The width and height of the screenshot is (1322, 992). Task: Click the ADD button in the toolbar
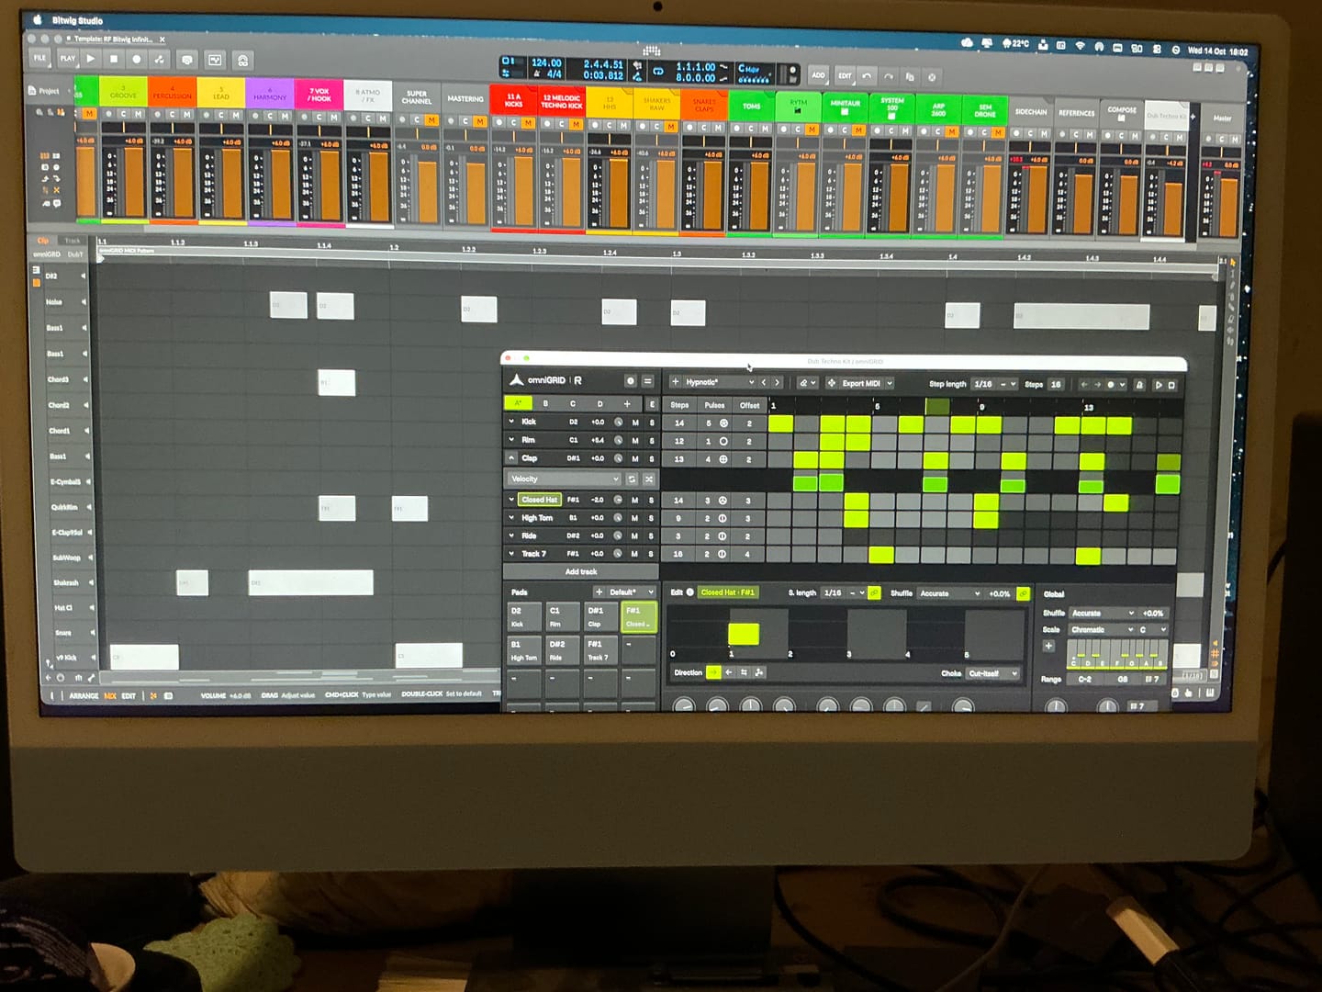pos(818,76)
